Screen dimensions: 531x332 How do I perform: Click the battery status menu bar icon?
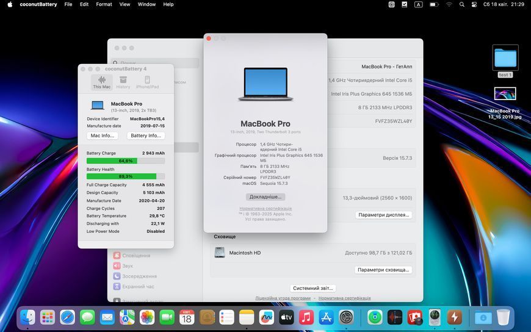click(x=434, y=4)
